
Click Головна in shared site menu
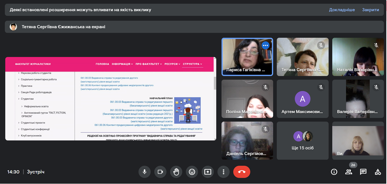pos(103,64)
